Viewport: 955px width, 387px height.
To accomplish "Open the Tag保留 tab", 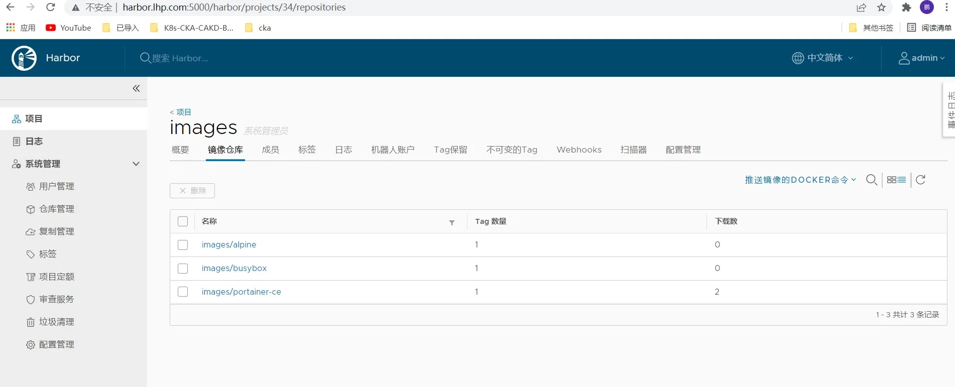I will click(x=450, y=150).
